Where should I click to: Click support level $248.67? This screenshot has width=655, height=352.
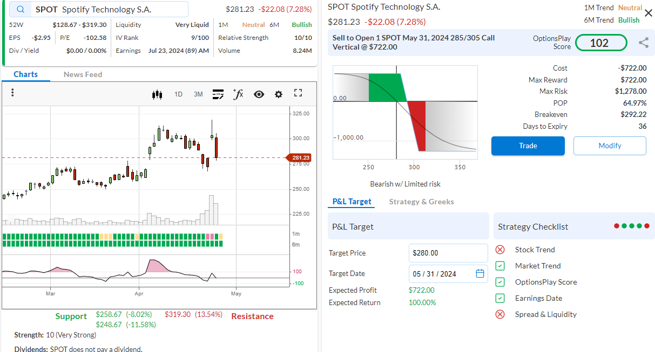pyautogui.click(x=109, y=325)
